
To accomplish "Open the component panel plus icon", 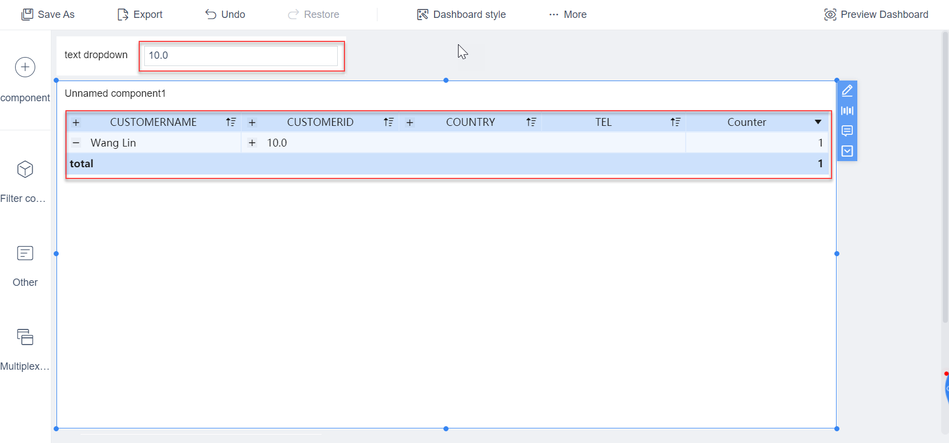I will click(x=25, y=67).
